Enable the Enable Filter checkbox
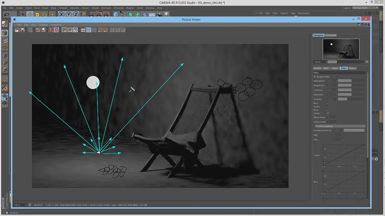The height and width of the screenshot is (216, 385). click(315, 77)
